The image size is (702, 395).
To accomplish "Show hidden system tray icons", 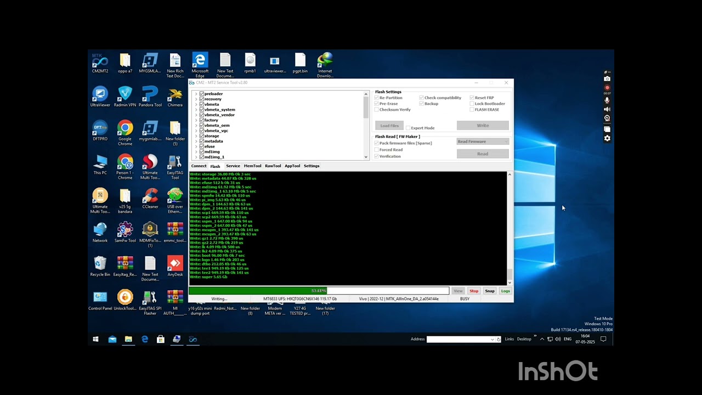I will click(542, 339).
